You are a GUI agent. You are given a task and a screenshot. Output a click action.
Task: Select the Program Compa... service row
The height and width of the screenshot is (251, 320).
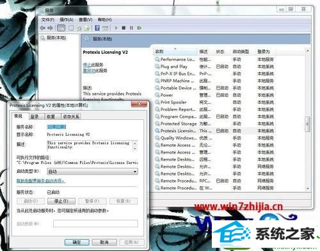tap(214, 117)
